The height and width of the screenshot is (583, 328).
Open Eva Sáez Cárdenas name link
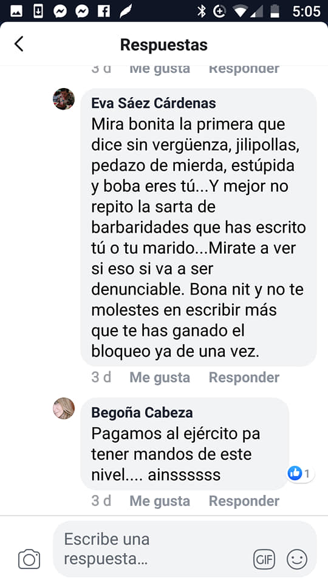coord(154,103)
